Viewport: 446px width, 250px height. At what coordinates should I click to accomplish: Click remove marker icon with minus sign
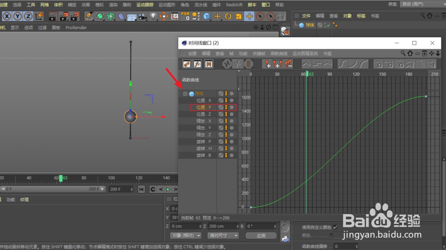pyautogui.click(x=289, y=64)
